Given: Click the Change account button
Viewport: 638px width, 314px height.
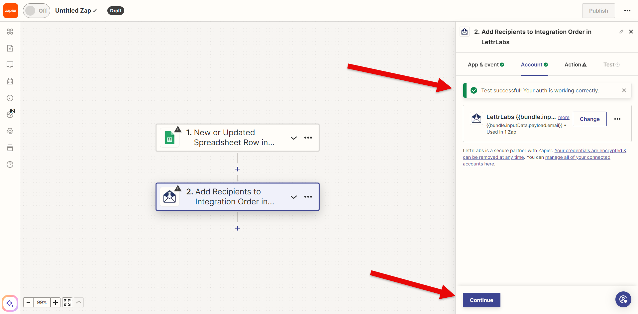Looking at the screenshot, I should 590,119.
